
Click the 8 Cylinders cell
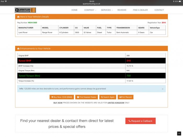coord(66,32)
